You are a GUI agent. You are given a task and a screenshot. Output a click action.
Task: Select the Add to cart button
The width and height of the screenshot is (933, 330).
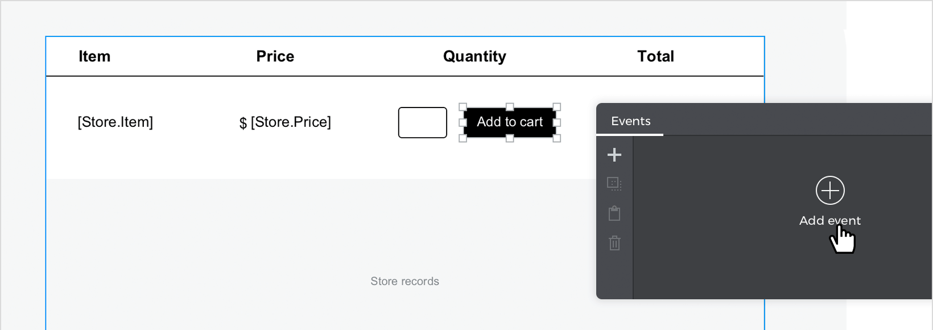[510, 122]
